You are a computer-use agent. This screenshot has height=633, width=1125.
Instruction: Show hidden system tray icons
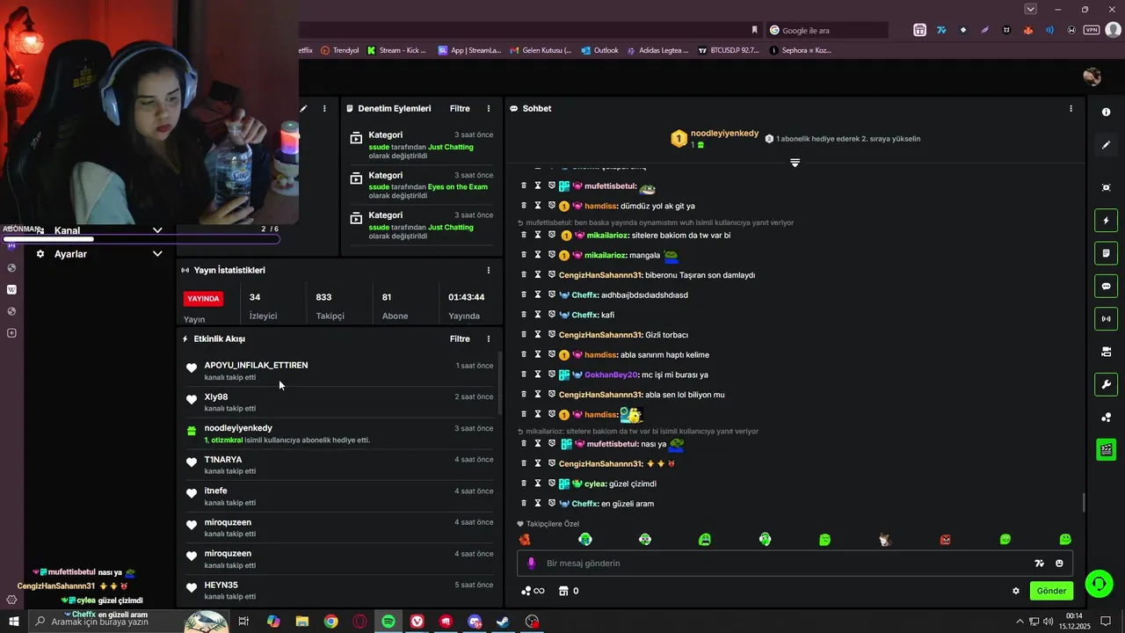(x=1020, y=622)
